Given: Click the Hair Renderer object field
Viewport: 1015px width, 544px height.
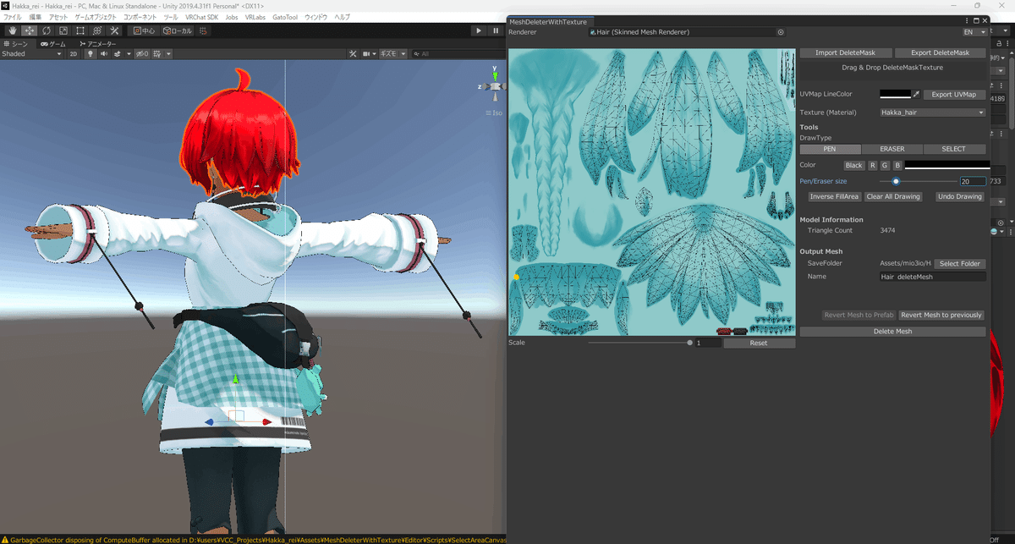Looking at the screenshot, I should (x=687, y=32).
